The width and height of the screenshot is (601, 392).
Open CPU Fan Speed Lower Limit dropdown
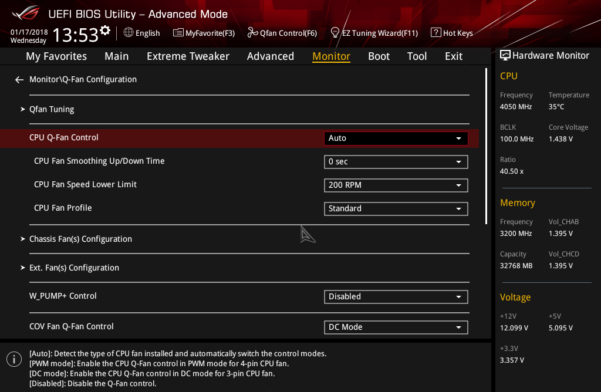[x=396, y=185]
